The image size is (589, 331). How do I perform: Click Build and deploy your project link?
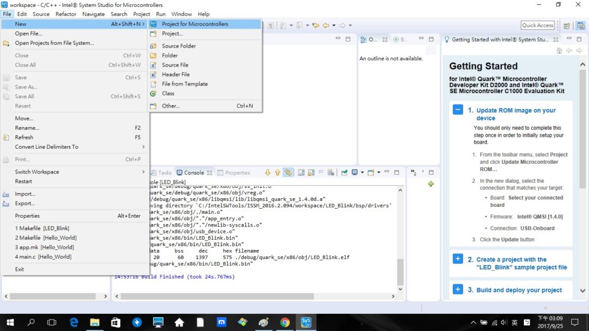click(519, 290)
